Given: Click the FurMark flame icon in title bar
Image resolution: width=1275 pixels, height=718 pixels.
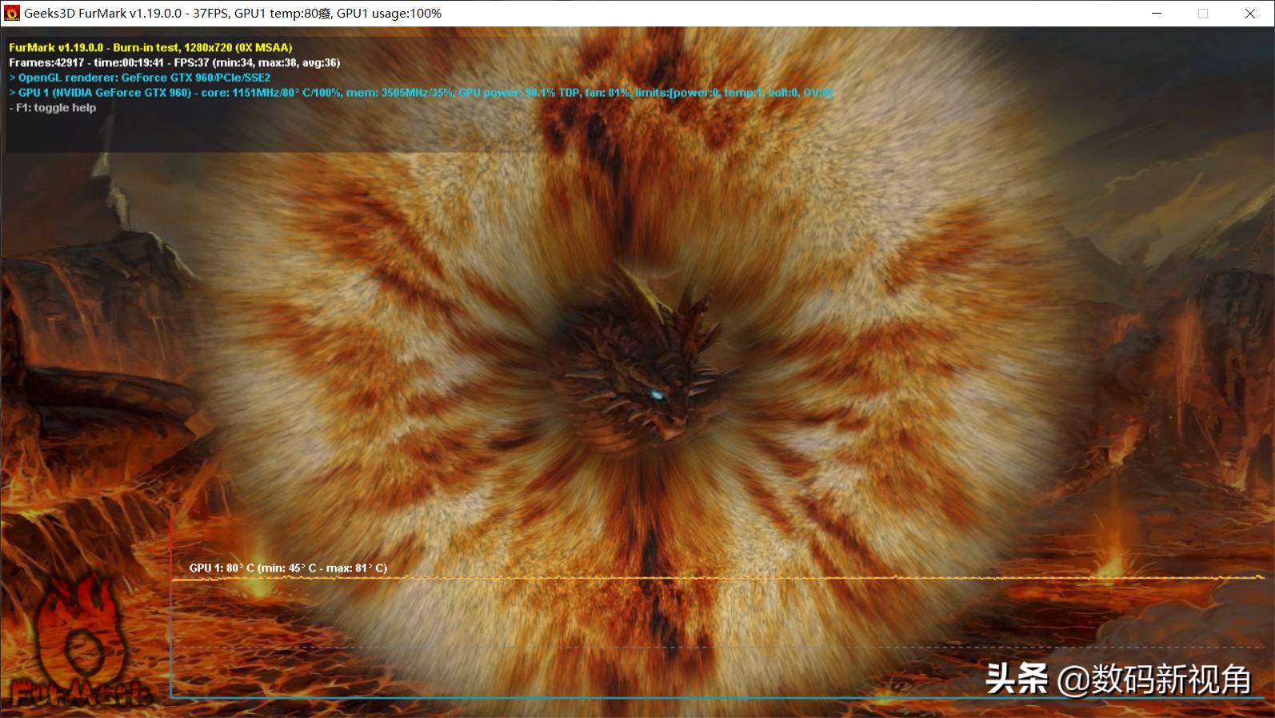Looking at the screenshot, I should coord(12,14).
